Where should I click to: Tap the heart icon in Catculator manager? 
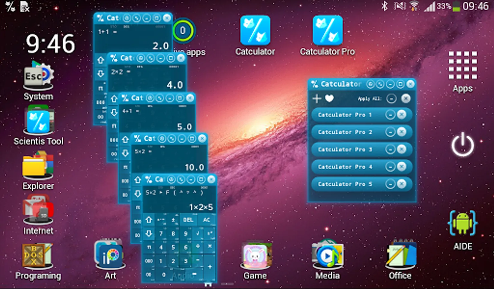click(329, 98)
